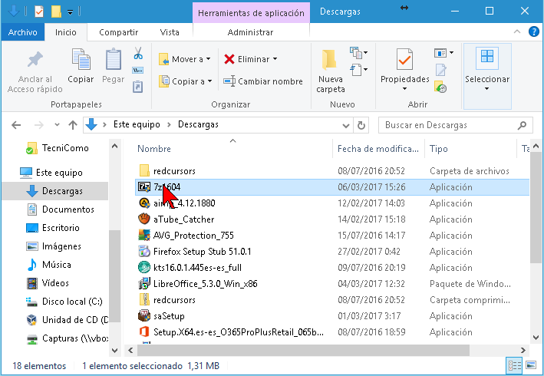Open recent locations dropdown arrow
The image size is (544, 376).
pyautogui.click(x=57, y=124)
